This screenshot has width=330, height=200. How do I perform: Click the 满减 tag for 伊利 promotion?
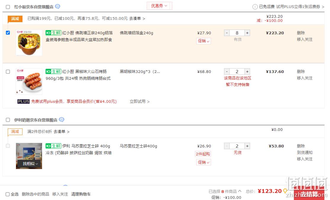(15, 132)
